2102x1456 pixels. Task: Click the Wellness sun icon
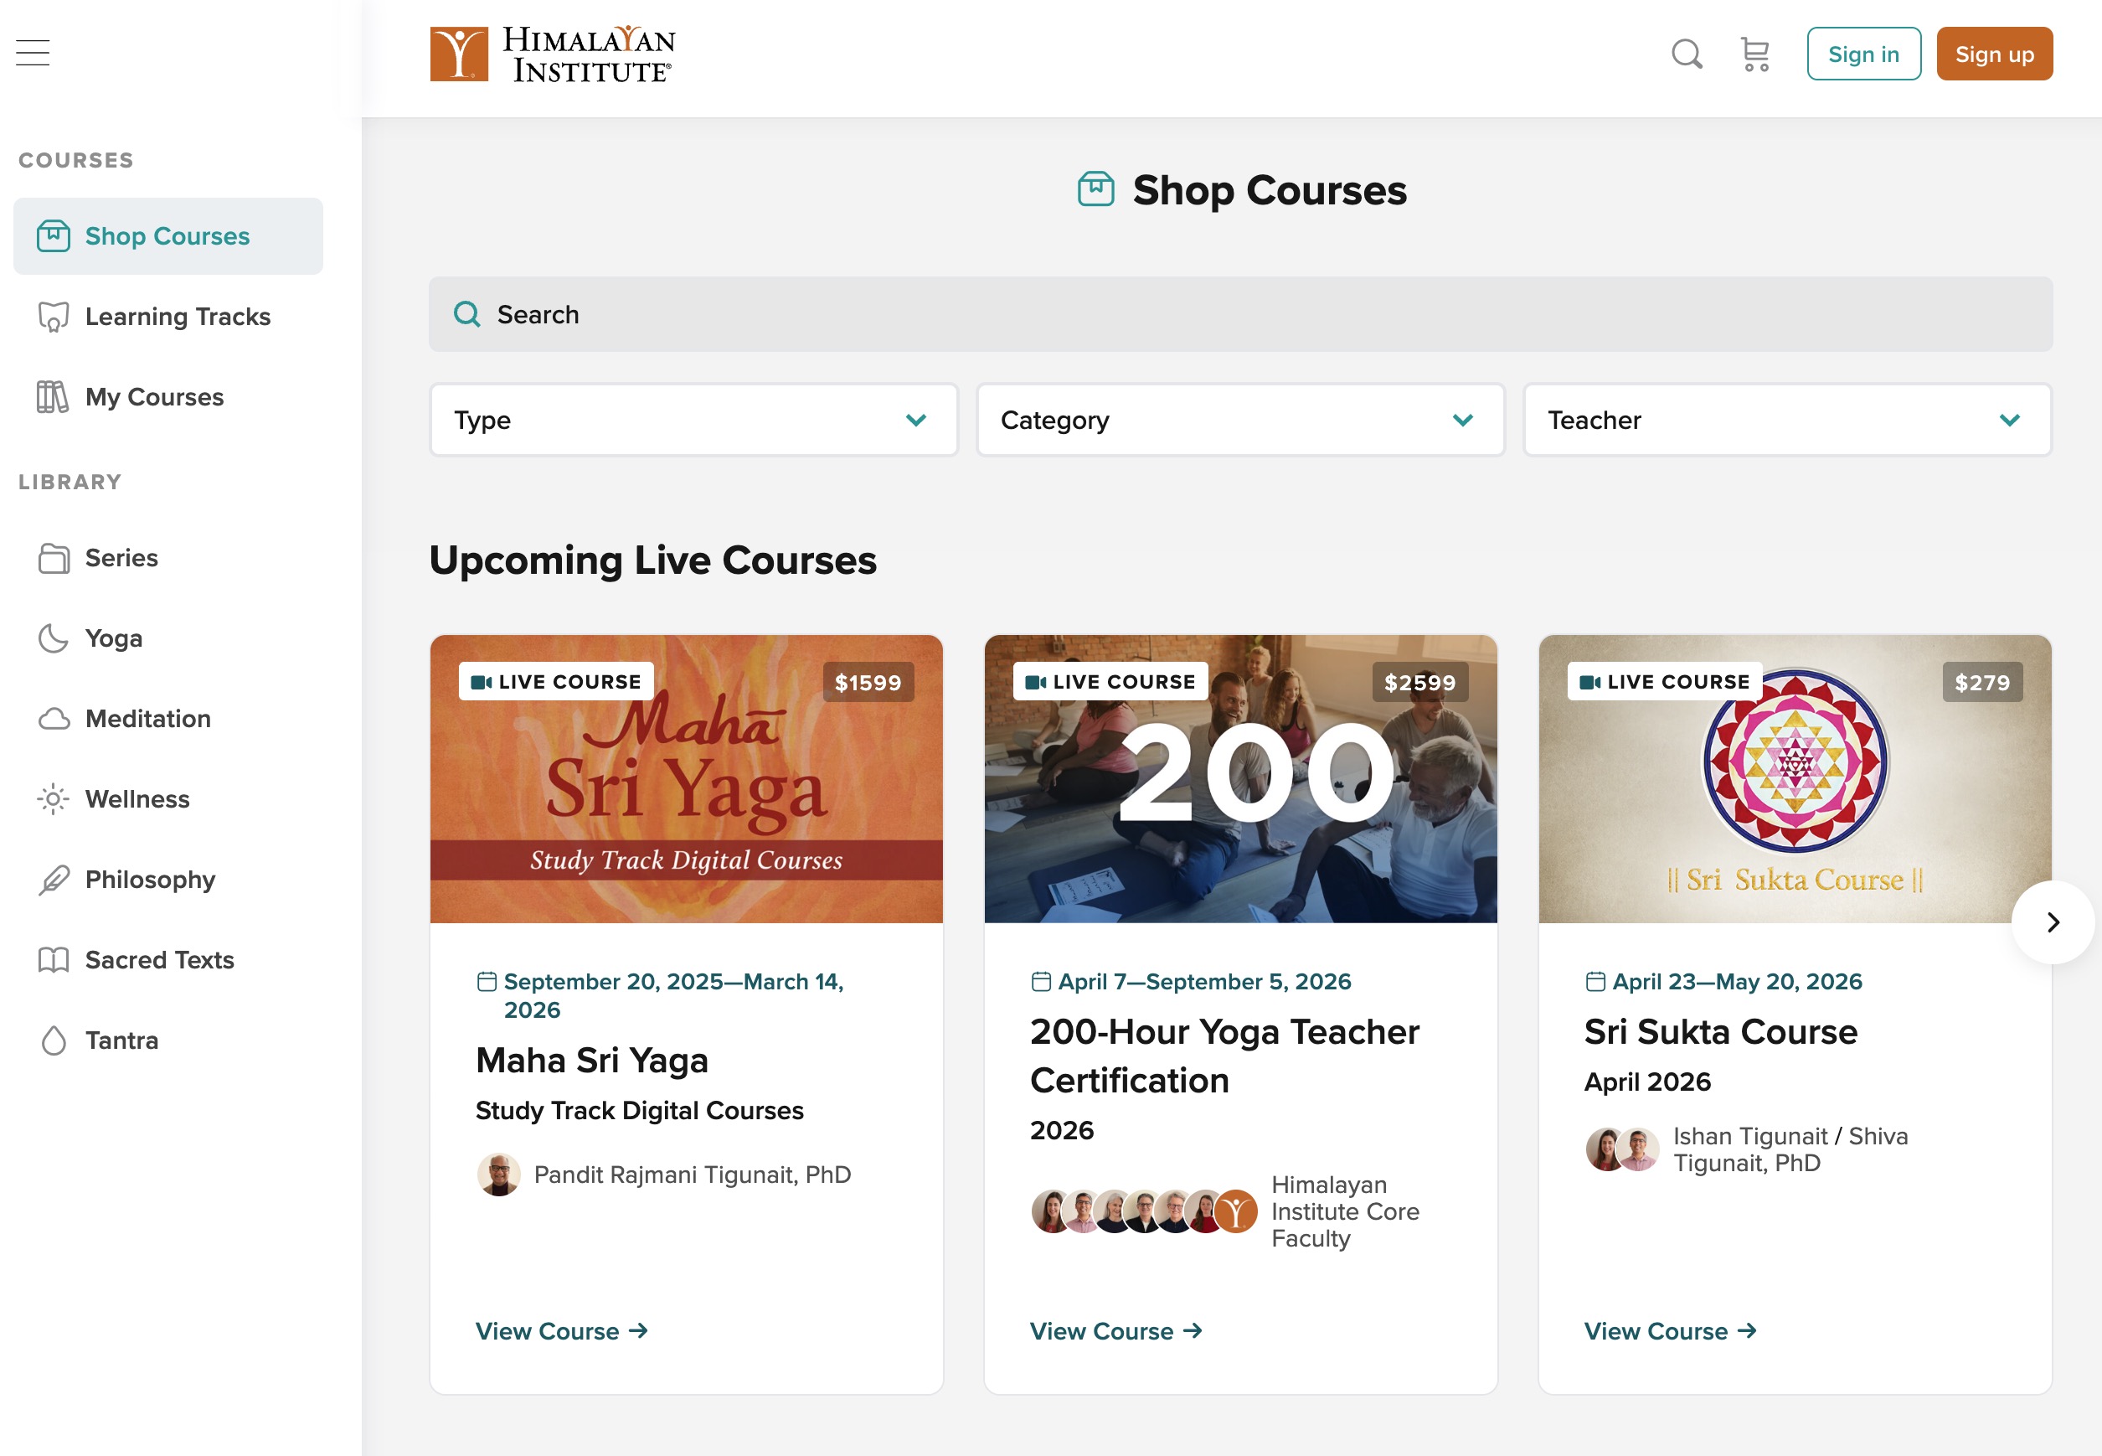(x=53, y=799)
